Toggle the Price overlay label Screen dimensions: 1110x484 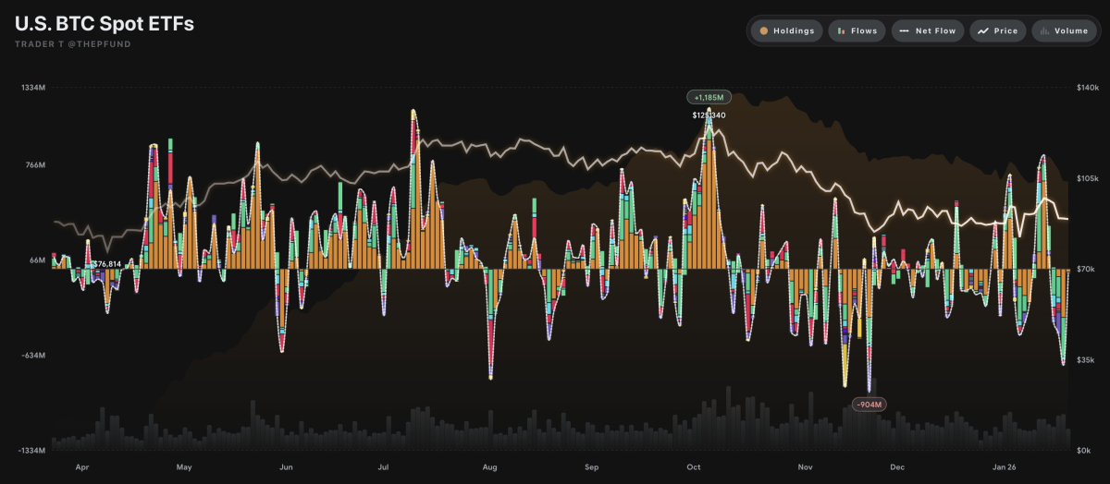tap(1005, 30)
